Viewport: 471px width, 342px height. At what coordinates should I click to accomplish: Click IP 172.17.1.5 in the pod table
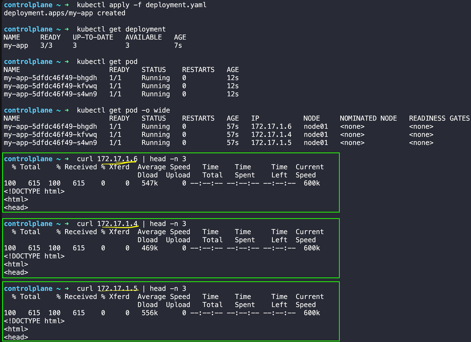271,143
